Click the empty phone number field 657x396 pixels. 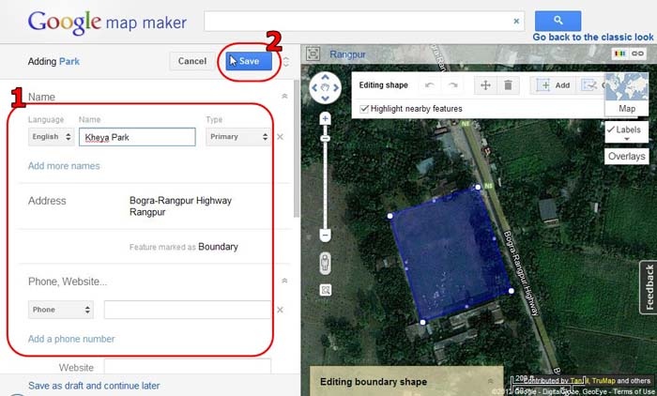(x=188, y=310)
